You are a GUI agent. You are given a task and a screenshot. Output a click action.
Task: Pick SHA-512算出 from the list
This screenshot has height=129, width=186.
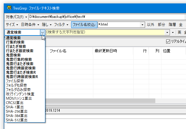(x=25, y=120)
